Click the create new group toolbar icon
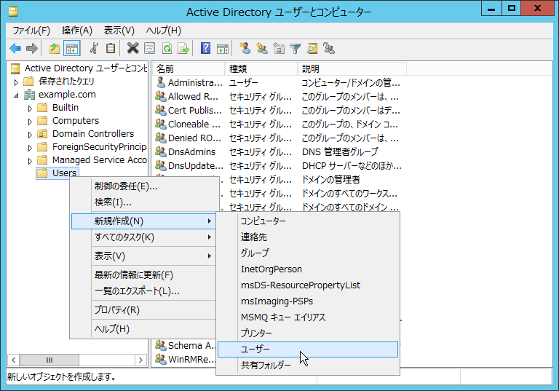 tap(262, 48)
